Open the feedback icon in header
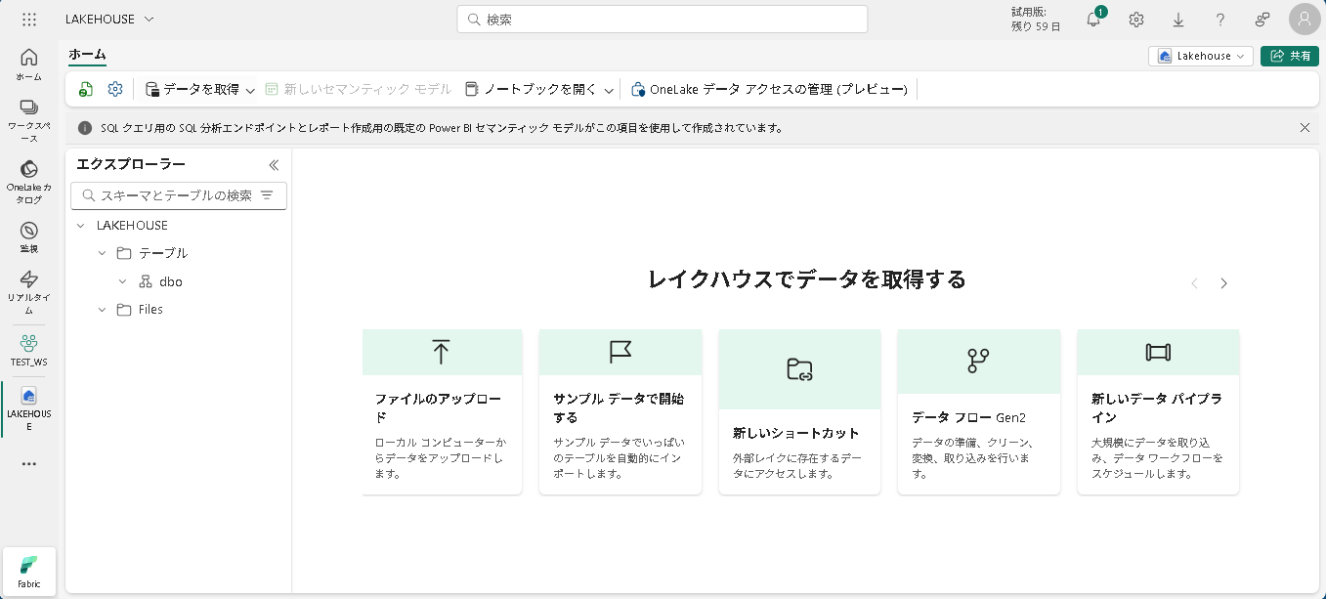 point(1262,20)
